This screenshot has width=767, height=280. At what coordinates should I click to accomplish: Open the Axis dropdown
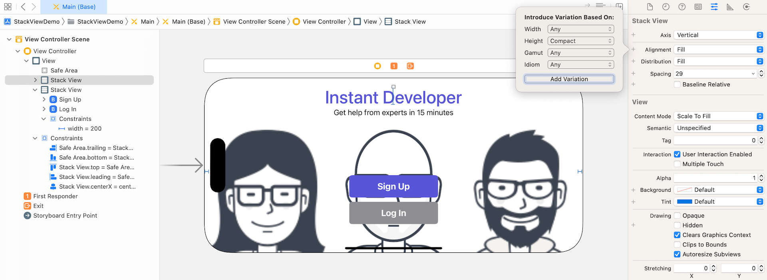tap(719, 35)
